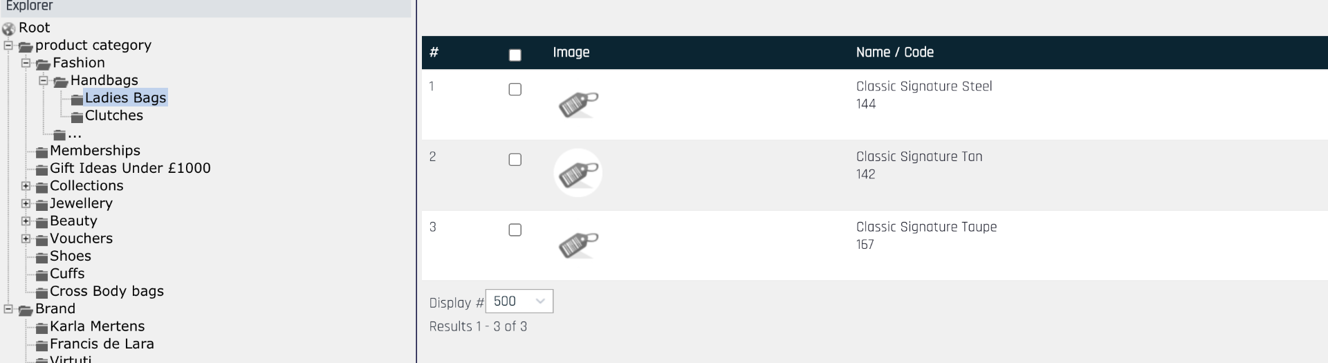1328x363 pixels.
Task: Click Classic Signature Steel tag image
Action: 578,104
